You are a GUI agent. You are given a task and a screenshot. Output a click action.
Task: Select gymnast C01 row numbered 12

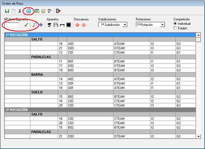(x=100, y=53)
